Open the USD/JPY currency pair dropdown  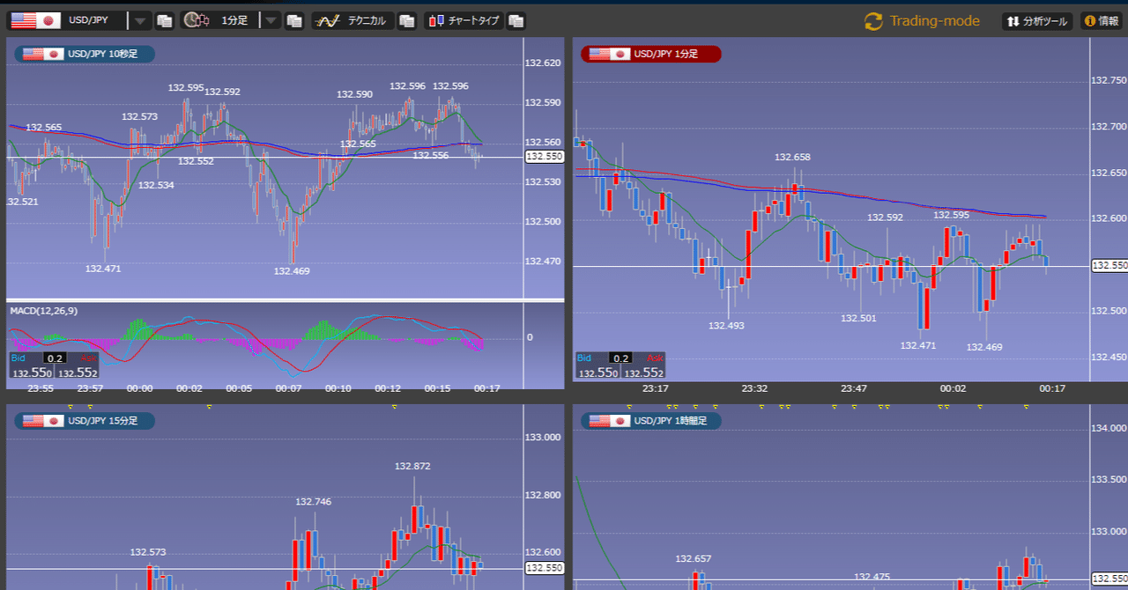(x=139, y=19)
